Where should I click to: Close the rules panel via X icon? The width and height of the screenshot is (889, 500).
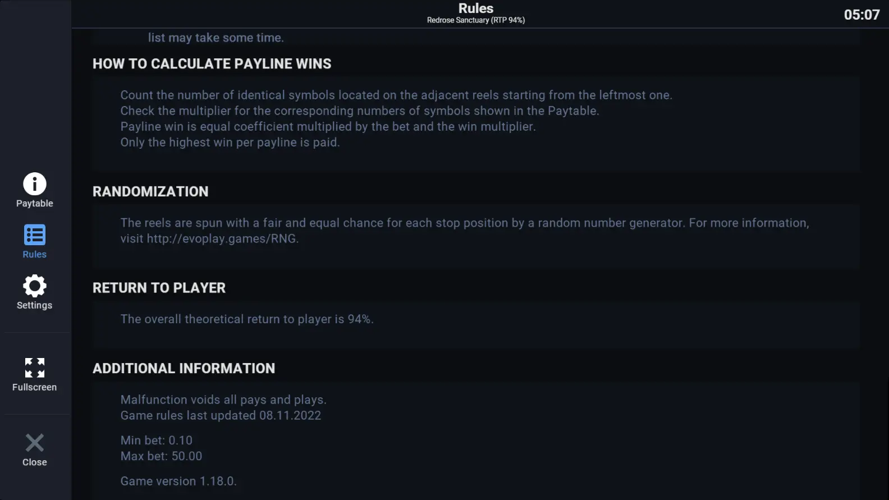(35, 443)
